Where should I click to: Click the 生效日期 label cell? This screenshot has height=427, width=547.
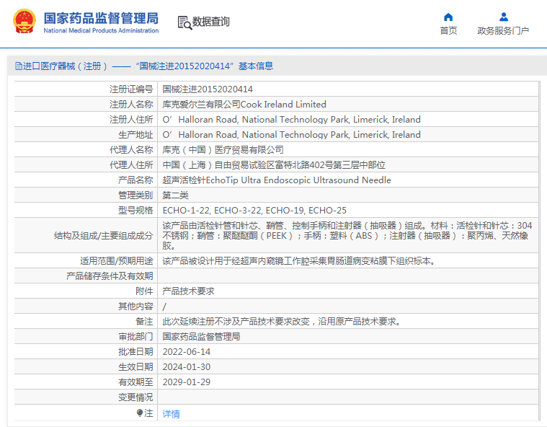86,367
